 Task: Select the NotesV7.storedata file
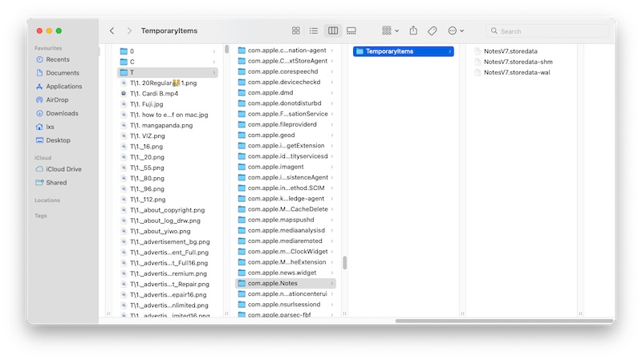pyautogui.click(x=510, y=51)
